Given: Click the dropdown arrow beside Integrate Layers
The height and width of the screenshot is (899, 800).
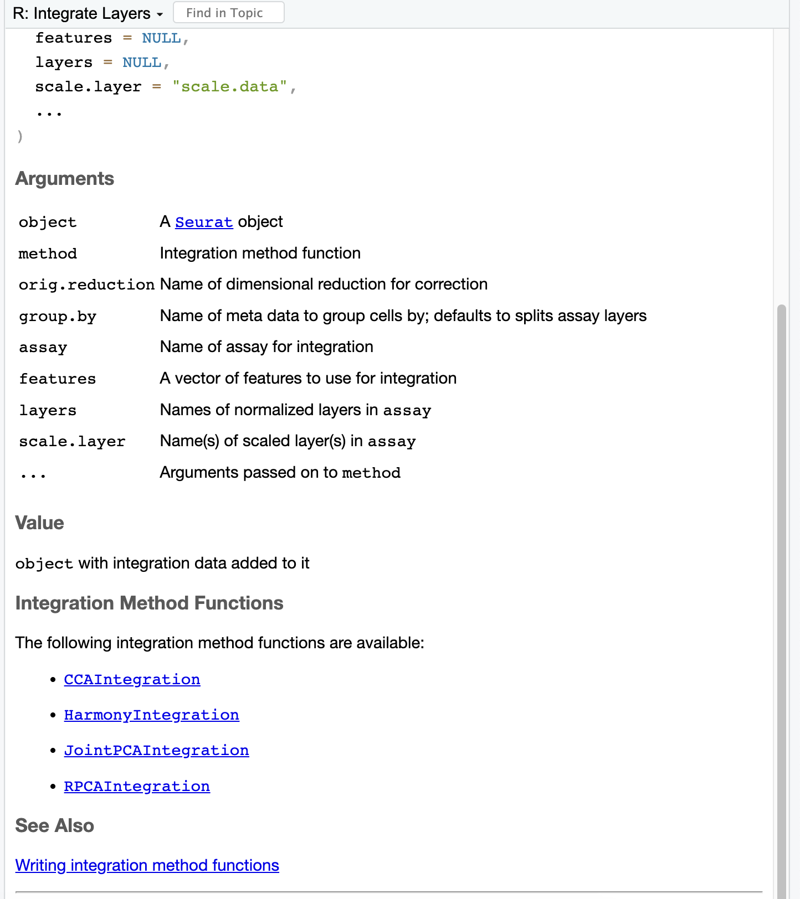Looking at the screenshot, I should tap(160, 14).
